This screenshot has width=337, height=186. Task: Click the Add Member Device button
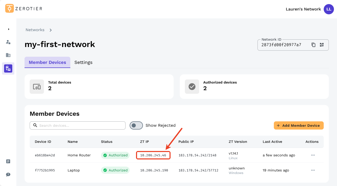[299, 125]
